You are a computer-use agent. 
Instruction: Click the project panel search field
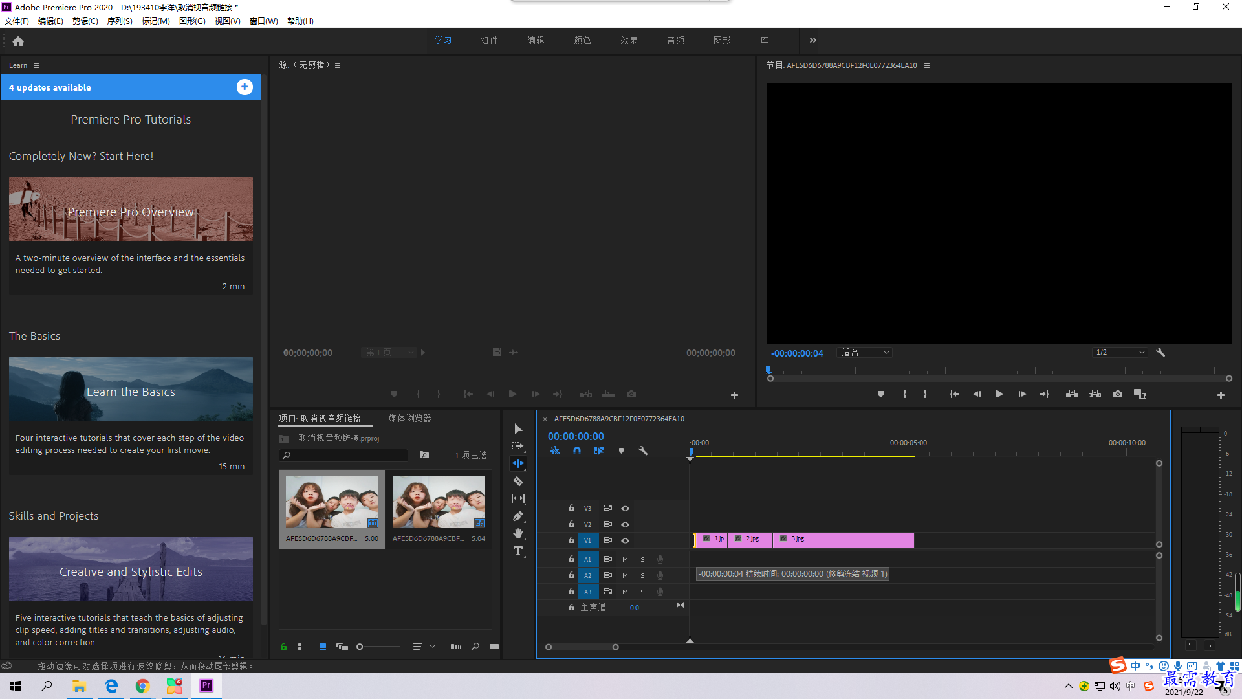343,455
